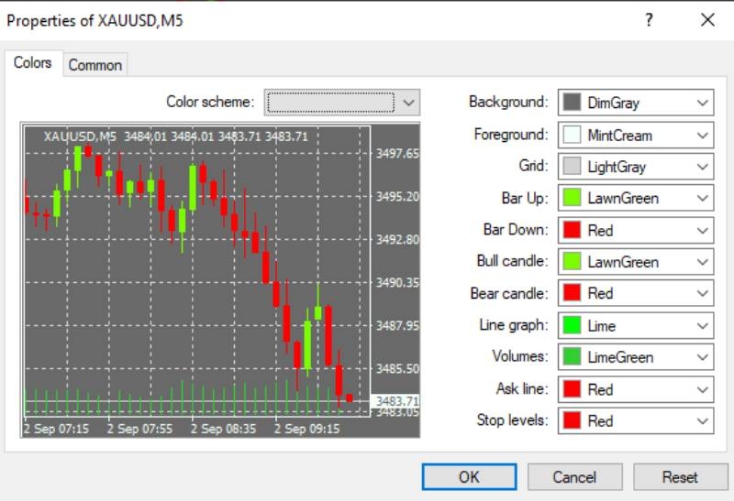Close the Properties dialog with X
734x501 pixels.
coord(707,20)
